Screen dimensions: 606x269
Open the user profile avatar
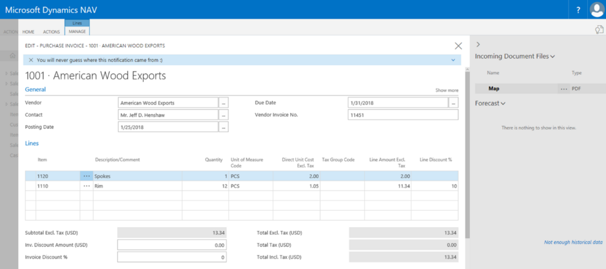click(597, 10)
